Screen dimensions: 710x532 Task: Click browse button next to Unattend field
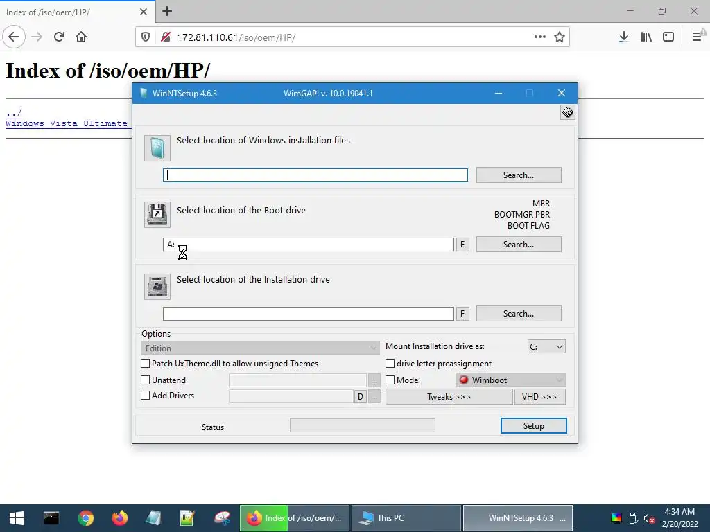(374, 380)
